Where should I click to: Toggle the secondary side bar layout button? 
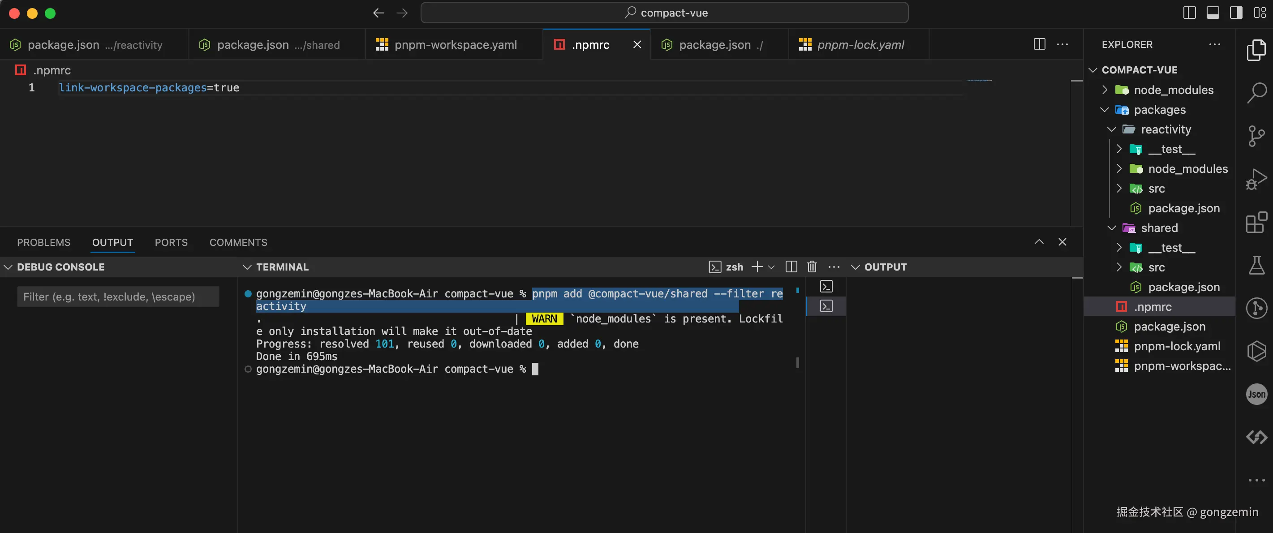[1236, 13]
